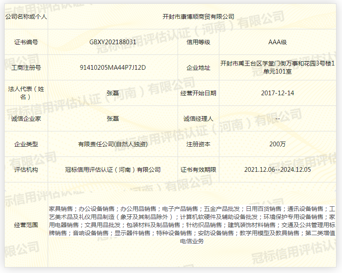
Task: Click the 公司名称或个人 label cell
Action: click(26, 17)
